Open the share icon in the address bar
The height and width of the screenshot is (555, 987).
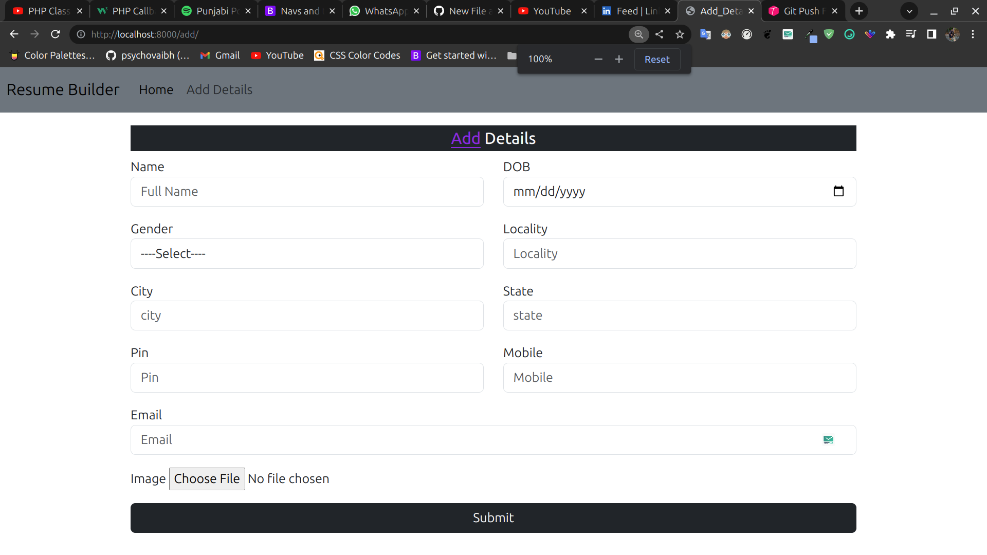coord(659,34)
